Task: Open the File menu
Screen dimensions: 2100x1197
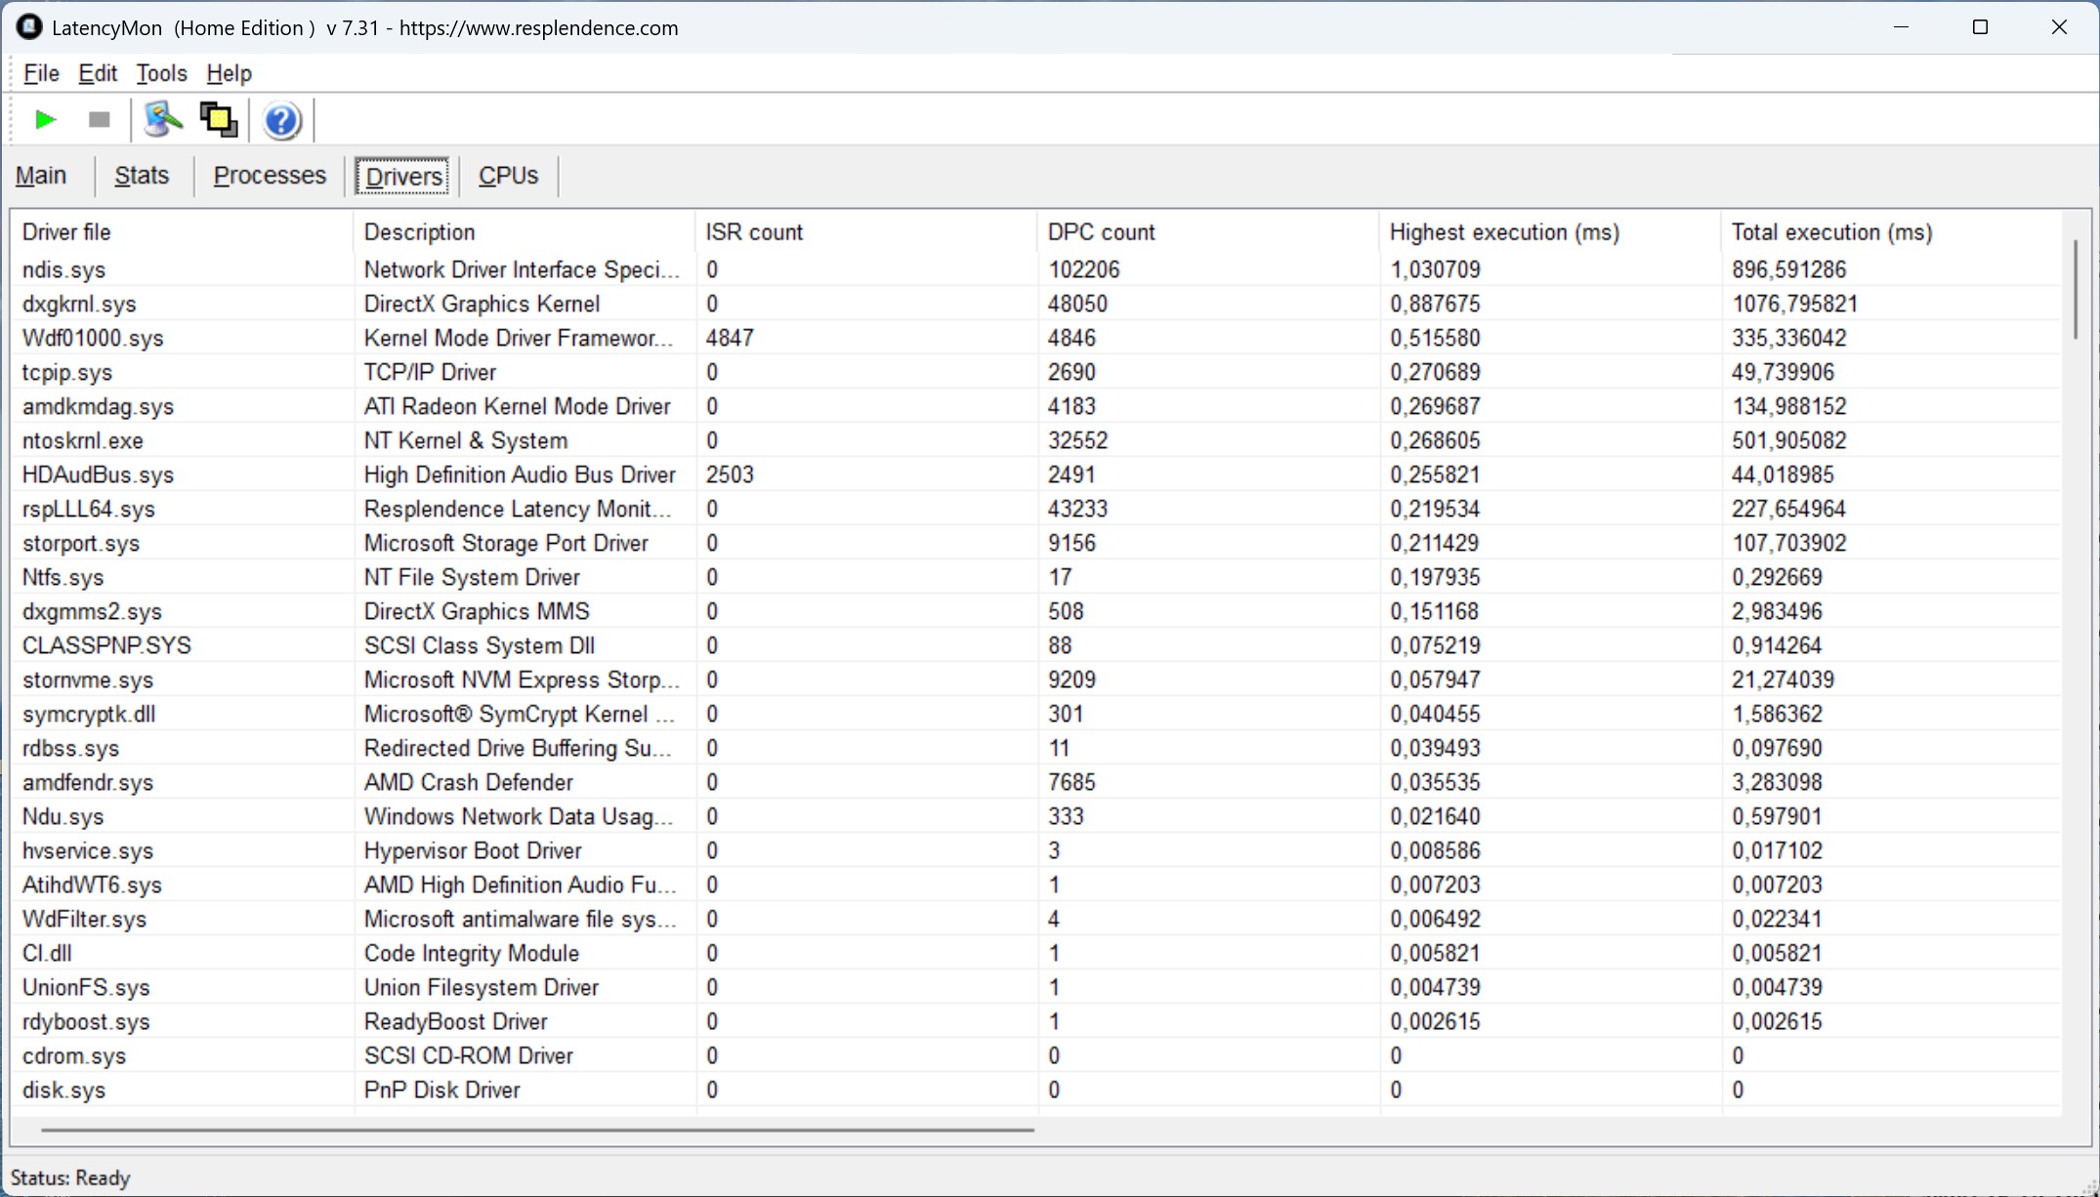Action: (x=41, y=73)
